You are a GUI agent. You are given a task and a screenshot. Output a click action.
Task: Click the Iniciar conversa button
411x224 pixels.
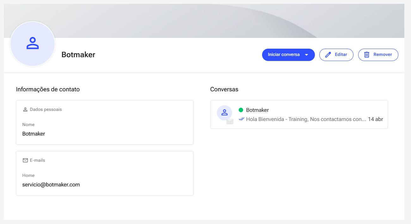pyautogui.click(x=288, y=55)
